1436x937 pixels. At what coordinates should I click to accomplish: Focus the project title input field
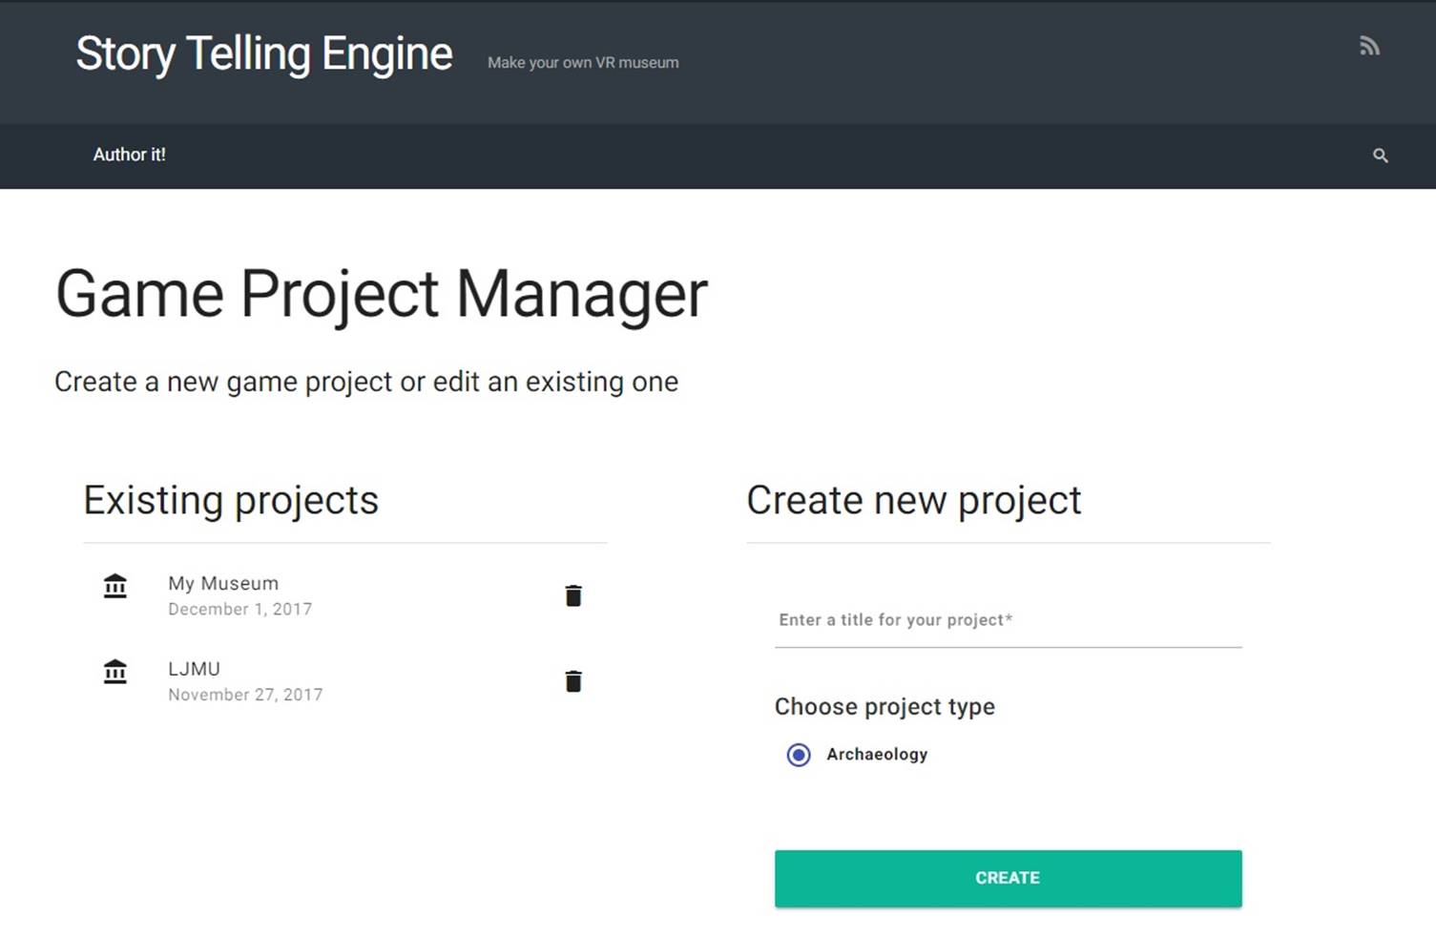tap(1008, 620)
